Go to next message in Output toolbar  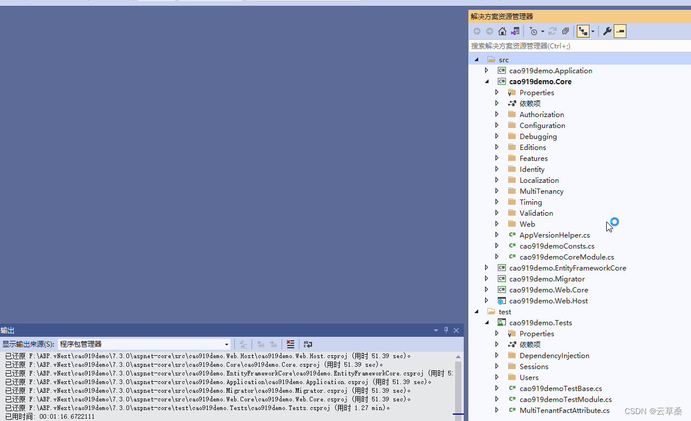pos(273,344)
